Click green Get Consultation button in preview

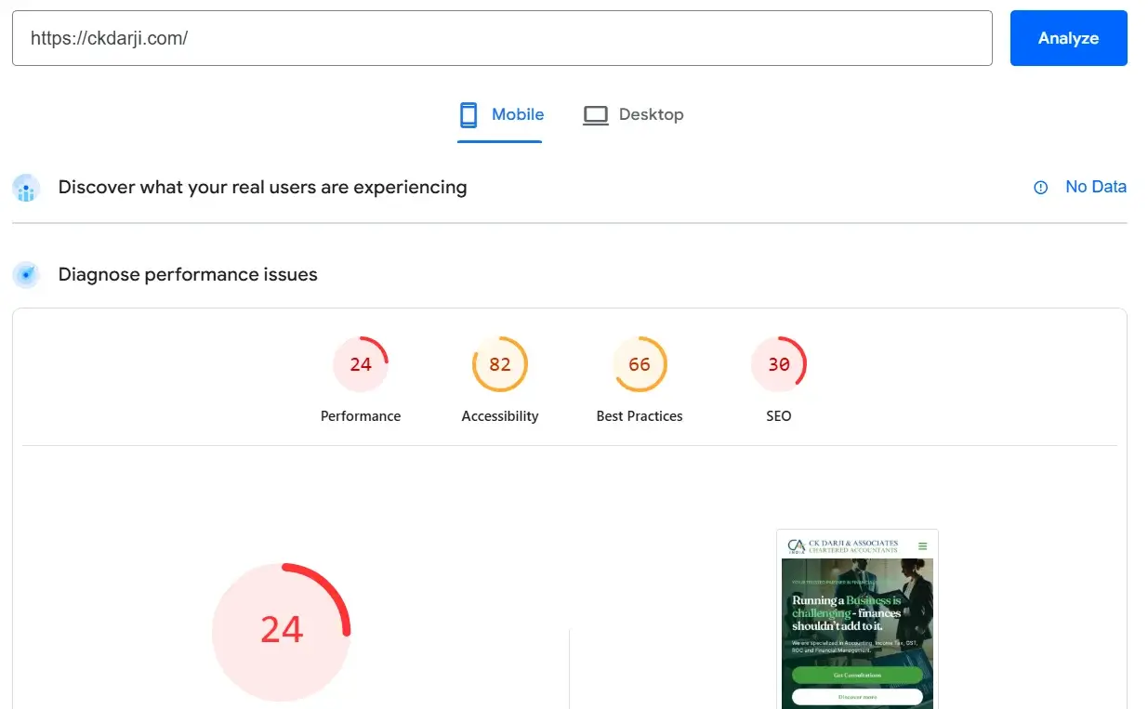(857, 675)
